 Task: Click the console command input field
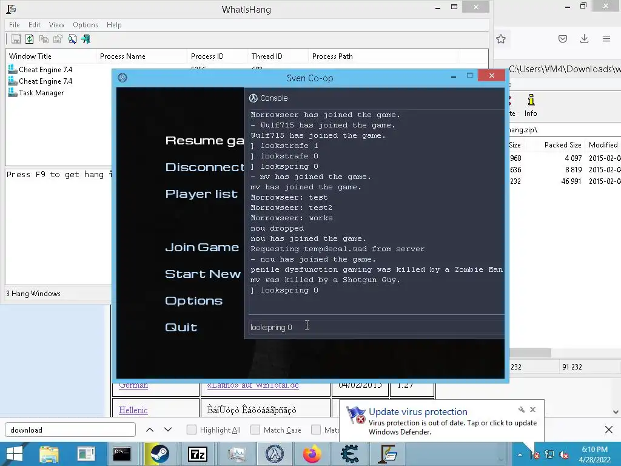376,327
